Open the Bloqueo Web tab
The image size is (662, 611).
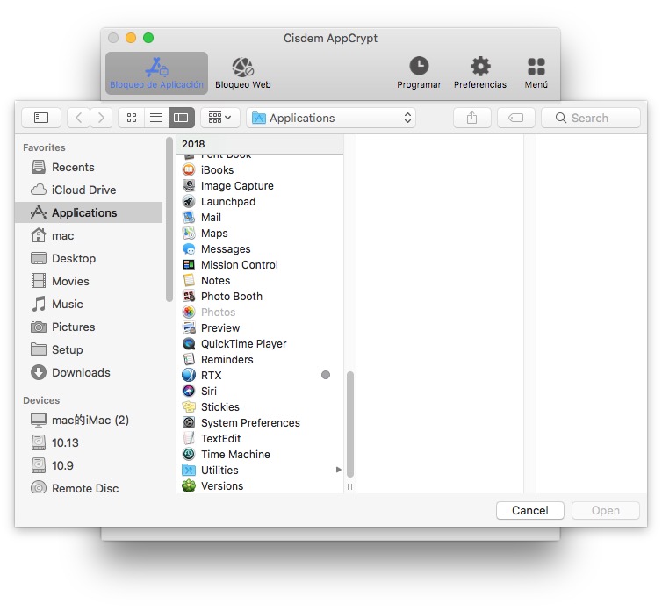point(243,68)
